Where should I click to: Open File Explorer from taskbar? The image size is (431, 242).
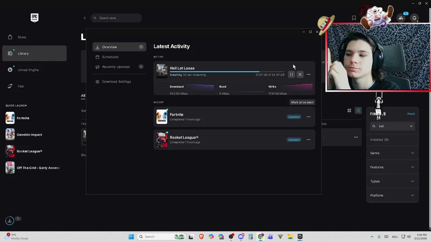click(290, 237)
